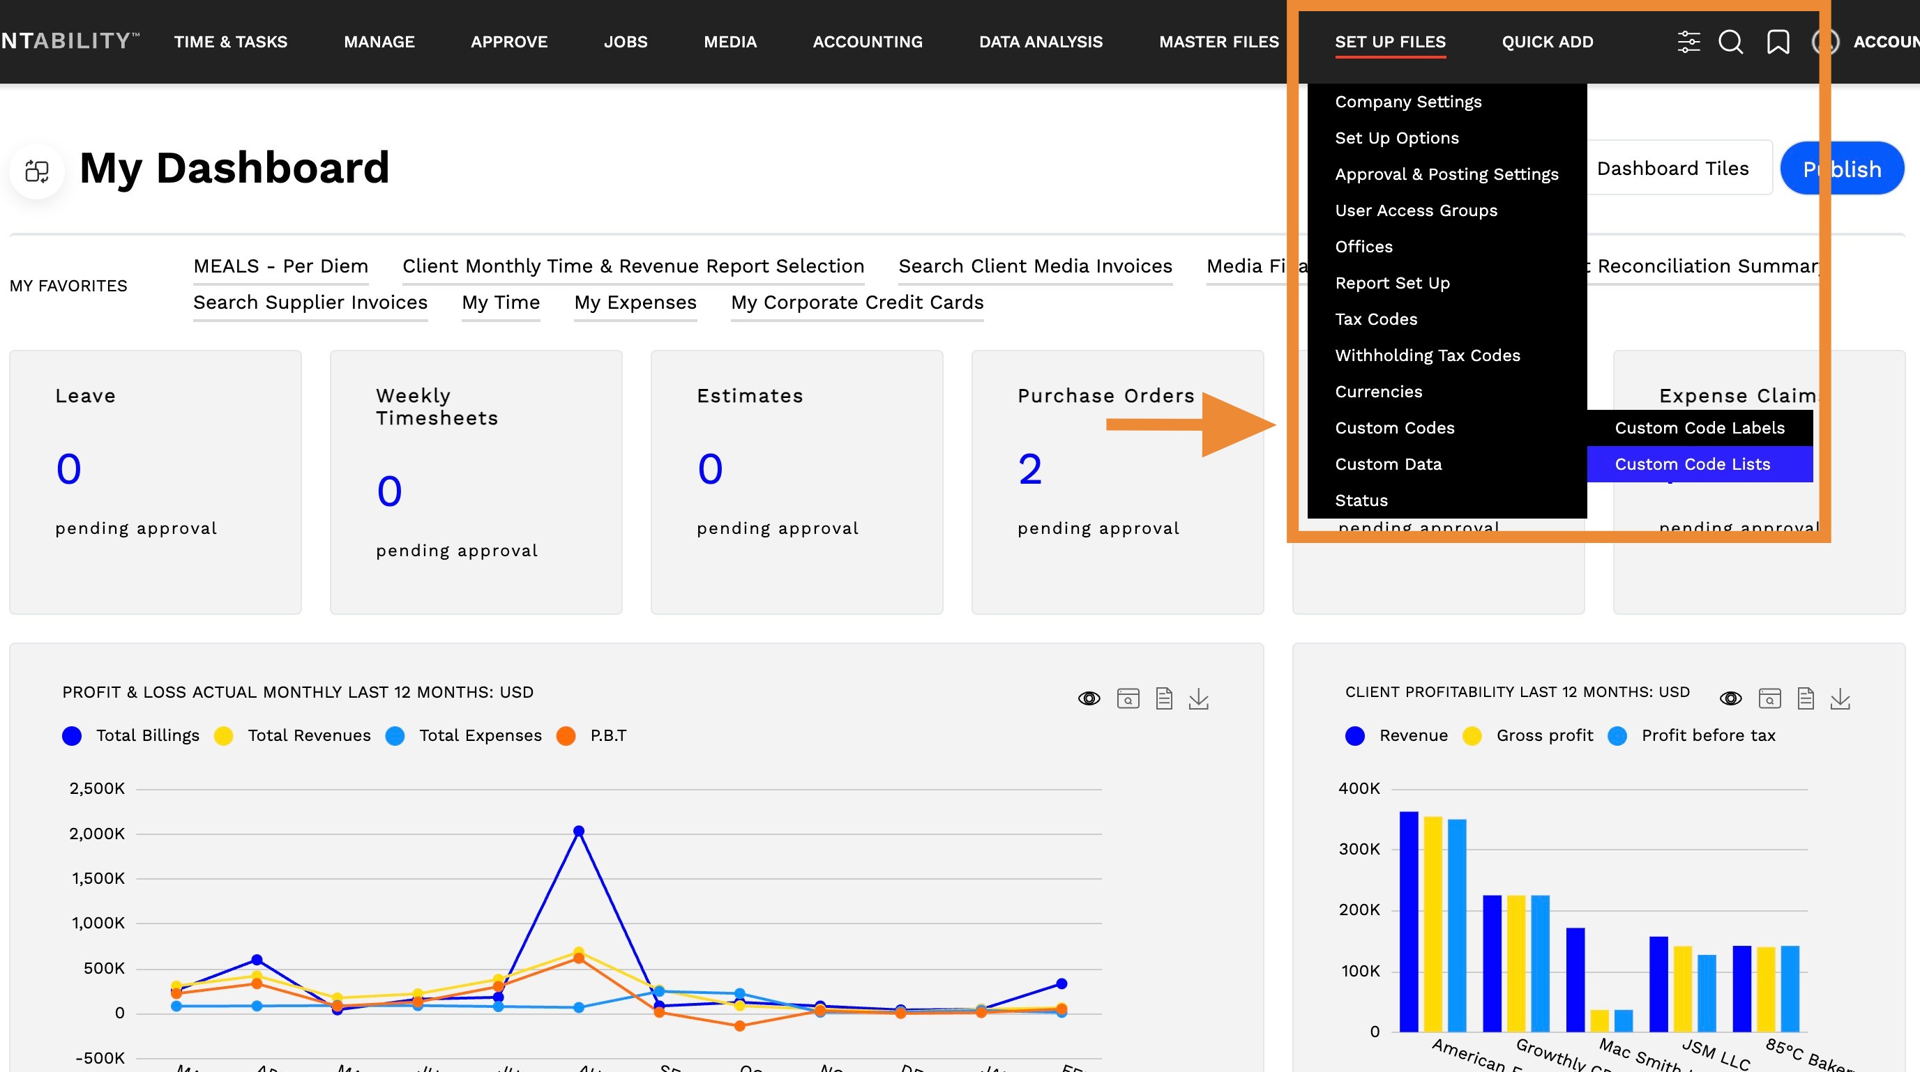Toggle Profit before tax legend series
The height and width of the screenshot is (1072, 1920).
(1692, 735)
